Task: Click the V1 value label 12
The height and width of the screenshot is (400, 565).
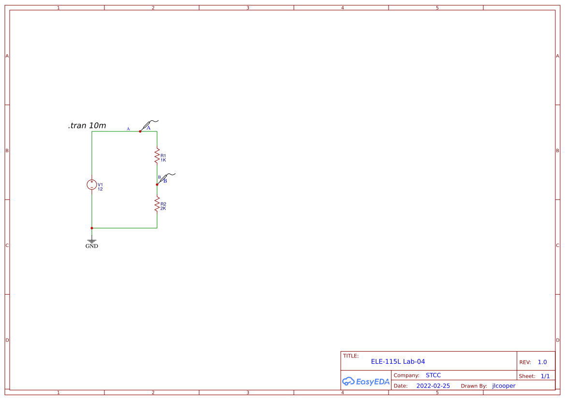Action: click(x=100, y=189)
